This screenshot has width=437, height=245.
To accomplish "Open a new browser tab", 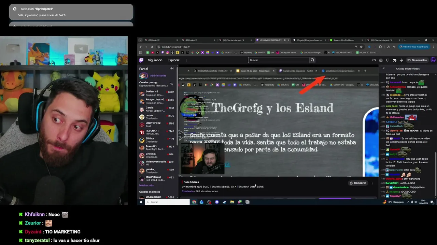I will point(405,40).
